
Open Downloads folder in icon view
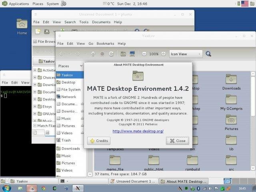pyautogui.click(x=231, y=82)
